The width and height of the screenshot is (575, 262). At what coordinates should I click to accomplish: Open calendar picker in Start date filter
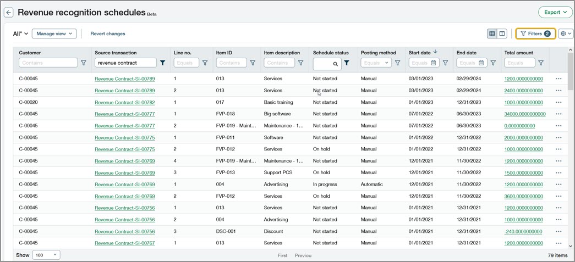pos(434,63)
